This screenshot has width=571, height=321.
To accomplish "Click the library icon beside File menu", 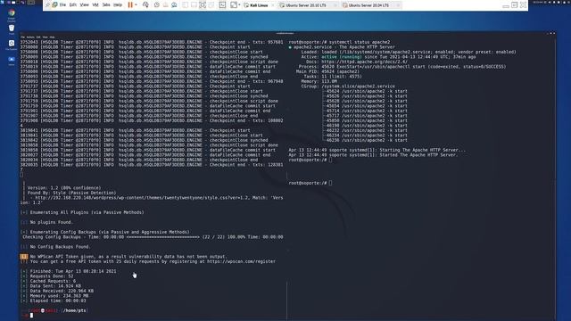I will (x=54, y=5).
